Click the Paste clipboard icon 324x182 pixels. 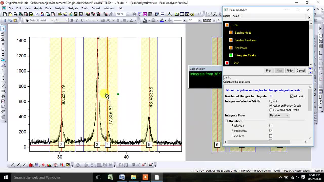15,20
